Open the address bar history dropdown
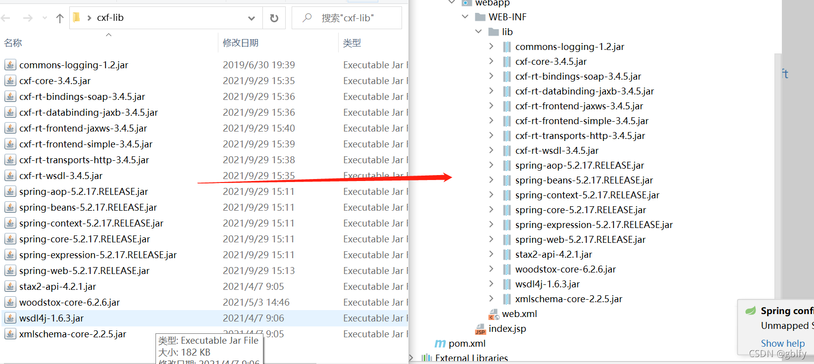Viewport: 814px width, 364px height. 252,18
